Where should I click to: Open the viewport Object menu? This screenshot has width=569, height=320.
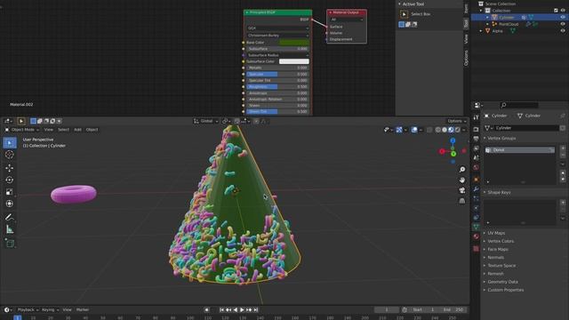pyautogui.click(x=92, y=130)
